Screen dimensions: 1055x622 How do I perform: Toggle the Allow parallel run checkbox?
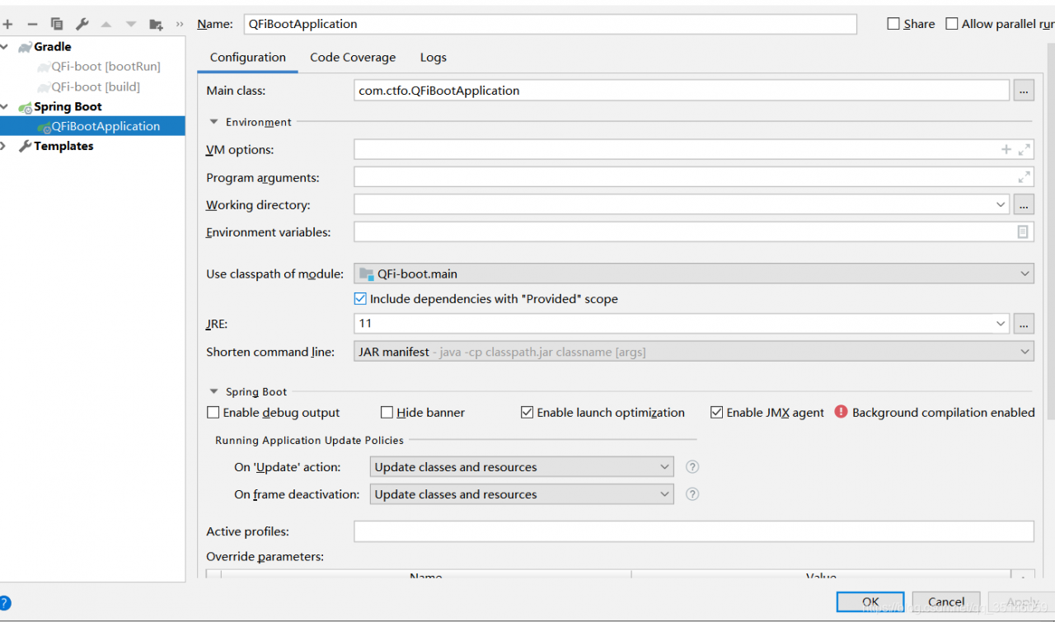pos(952,24)
